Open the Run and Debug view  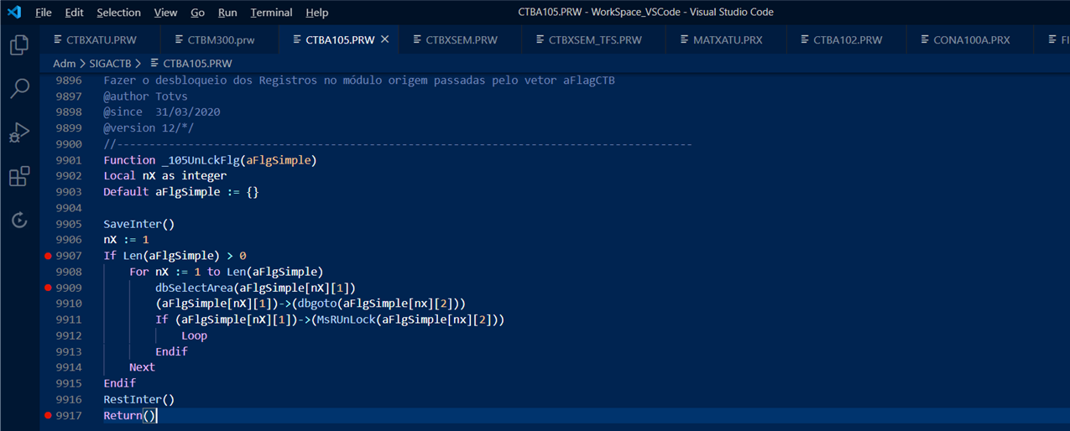click(x=19, y=132)
